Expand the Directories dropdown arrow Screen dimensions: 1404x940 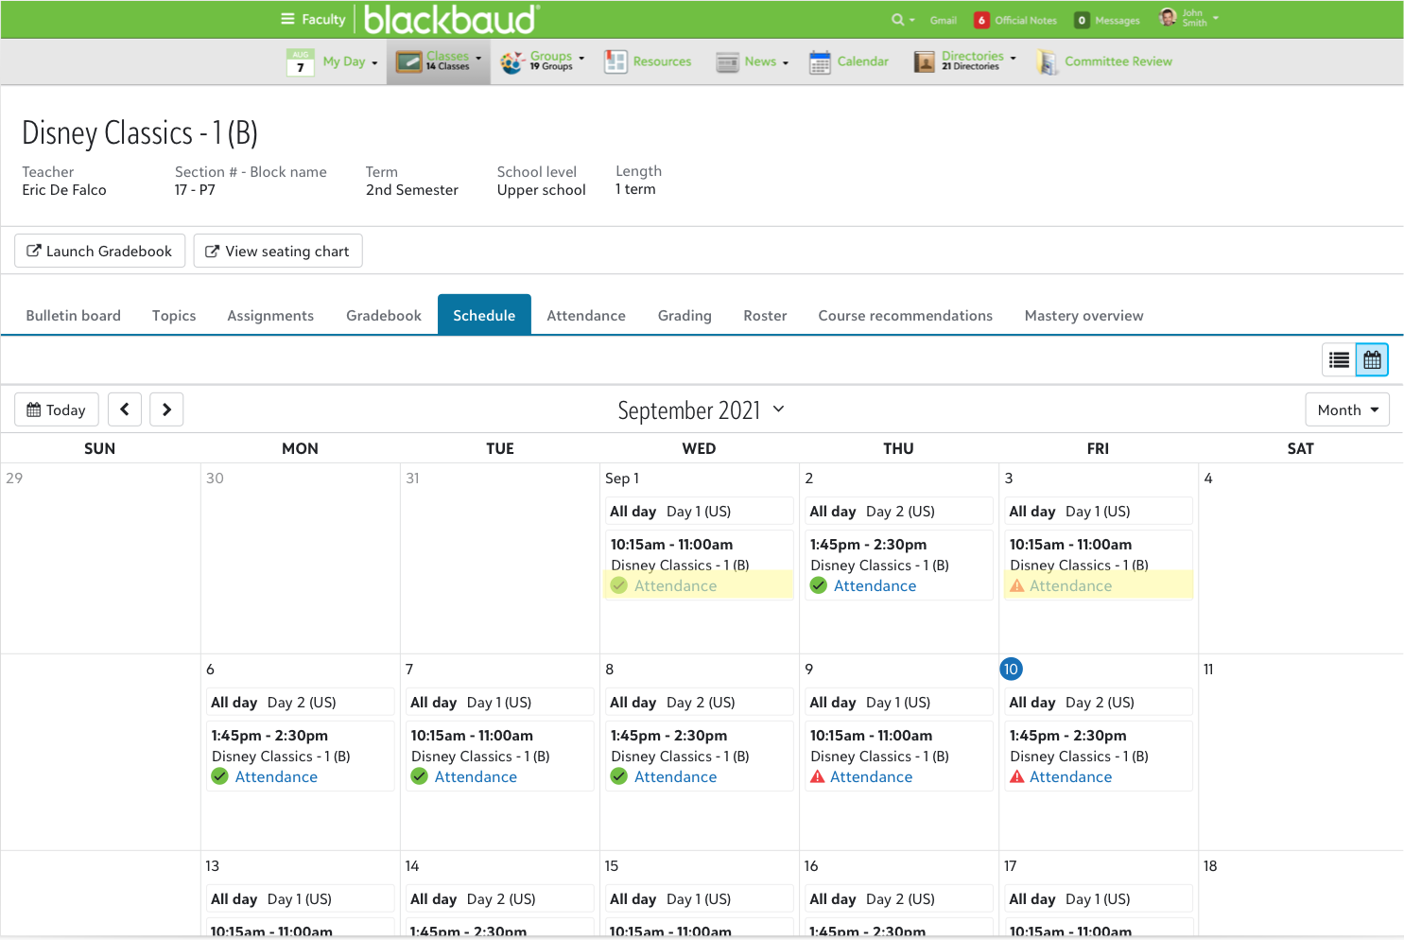tap(1014, 58)
